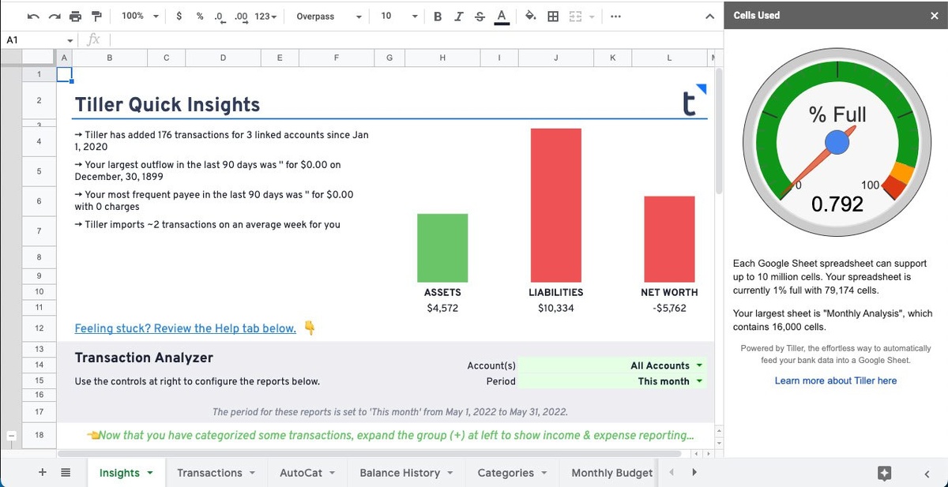The width and height of the screenshot is (948, 487).
Task: Close the Cells Used sidebar
Action: pyautogui.click(x=935, y=15)
